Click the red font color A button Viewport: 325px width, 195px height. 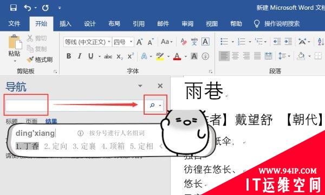[x=177, y=56]
